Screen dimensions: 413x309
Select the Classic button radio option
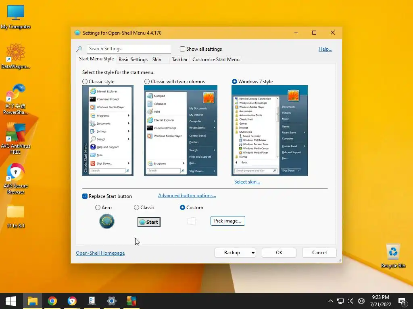tap(136, 208)
